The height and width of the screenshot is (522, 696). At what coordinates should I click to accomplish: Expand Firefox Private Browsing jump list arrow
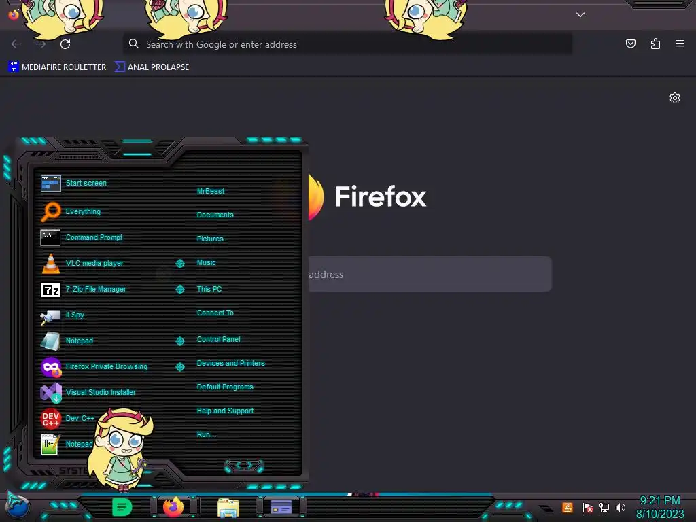(179, 366)
